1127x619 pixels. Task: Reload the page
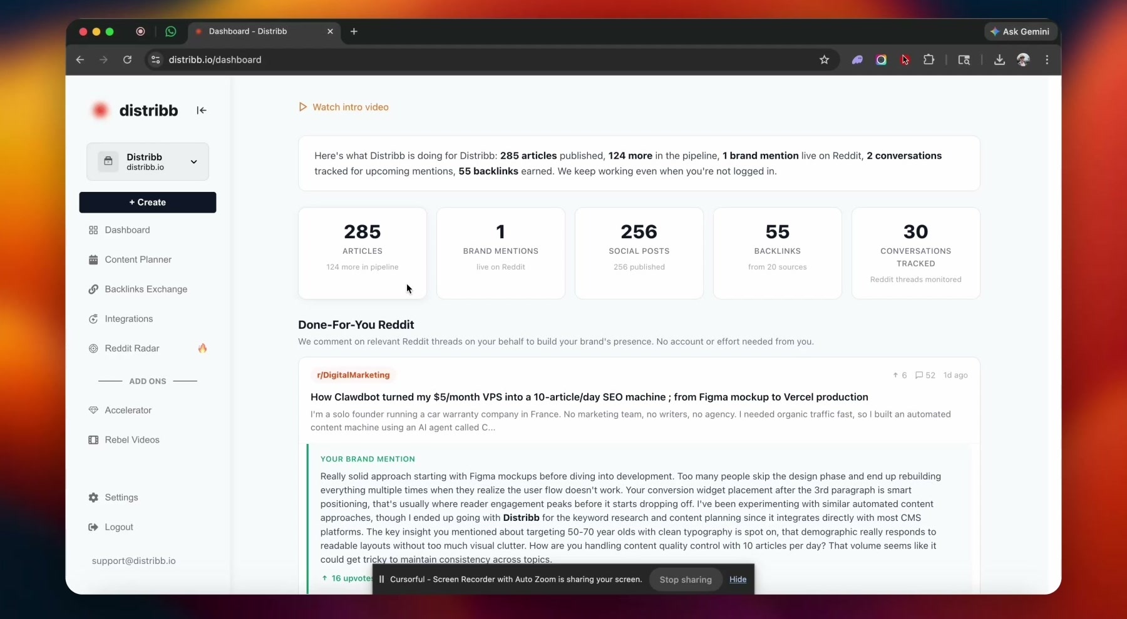[127, 60]
